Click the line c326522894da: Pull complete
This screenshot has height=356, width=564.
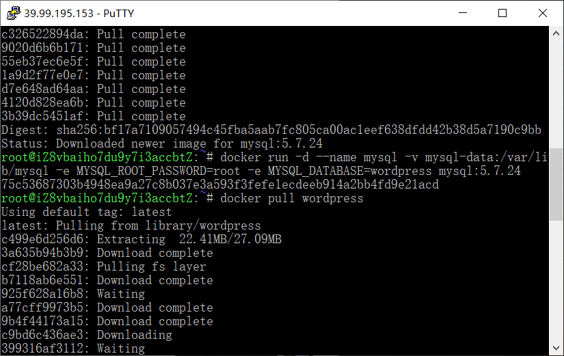pyautogui.click(x=94, y=34)
